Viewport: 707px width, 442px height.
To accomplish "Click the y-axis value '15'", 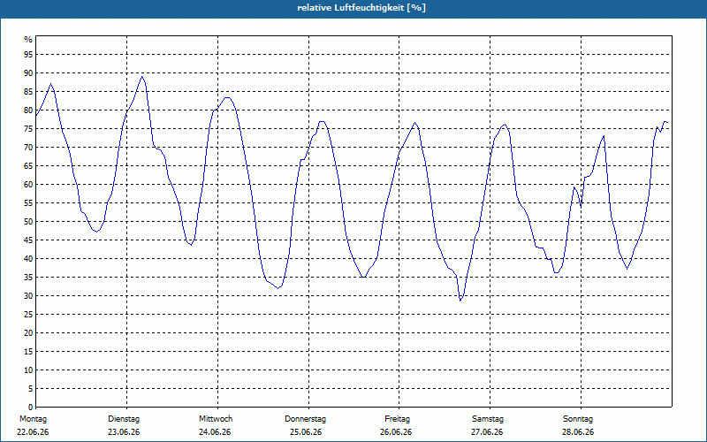I will tap(28, 351).
